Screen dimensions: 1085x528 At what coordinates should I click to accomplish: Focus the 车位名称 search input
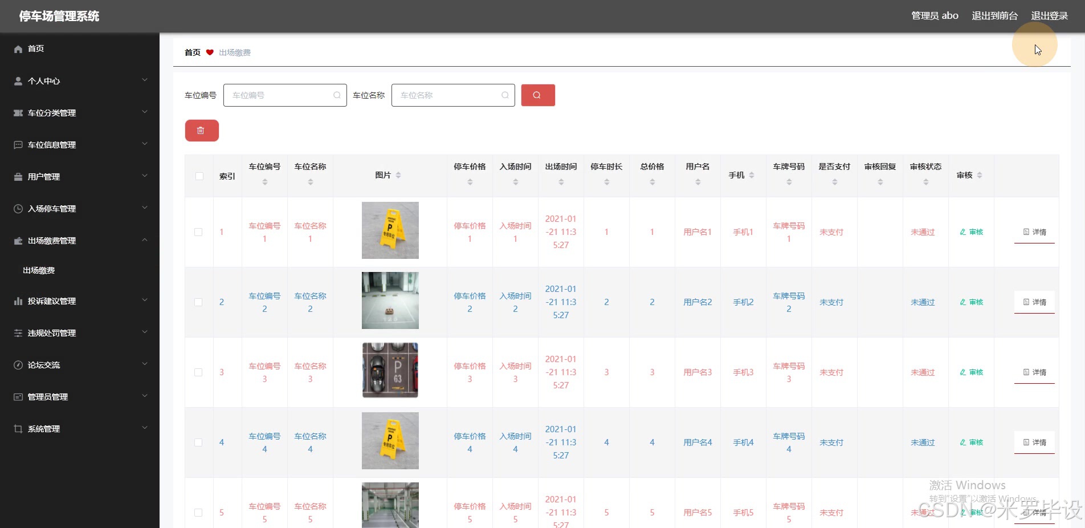pyautogui.click(x=453, y=95)
